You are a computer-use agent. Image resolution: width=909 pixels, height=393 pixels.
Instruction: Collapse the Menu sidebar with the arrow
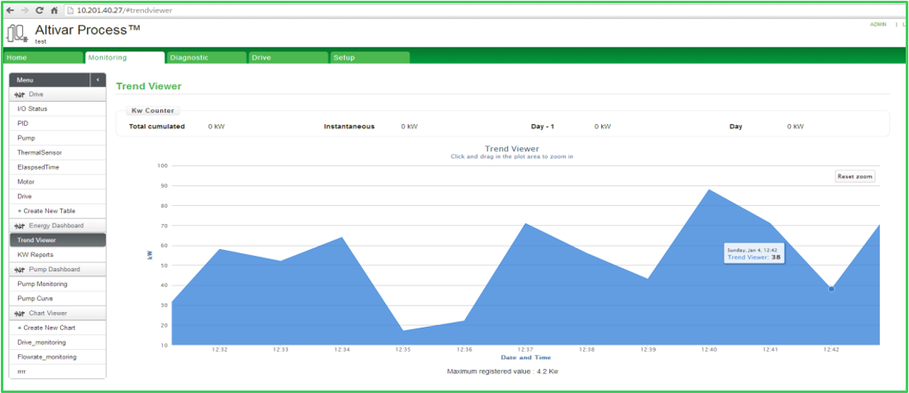(98, 80)
